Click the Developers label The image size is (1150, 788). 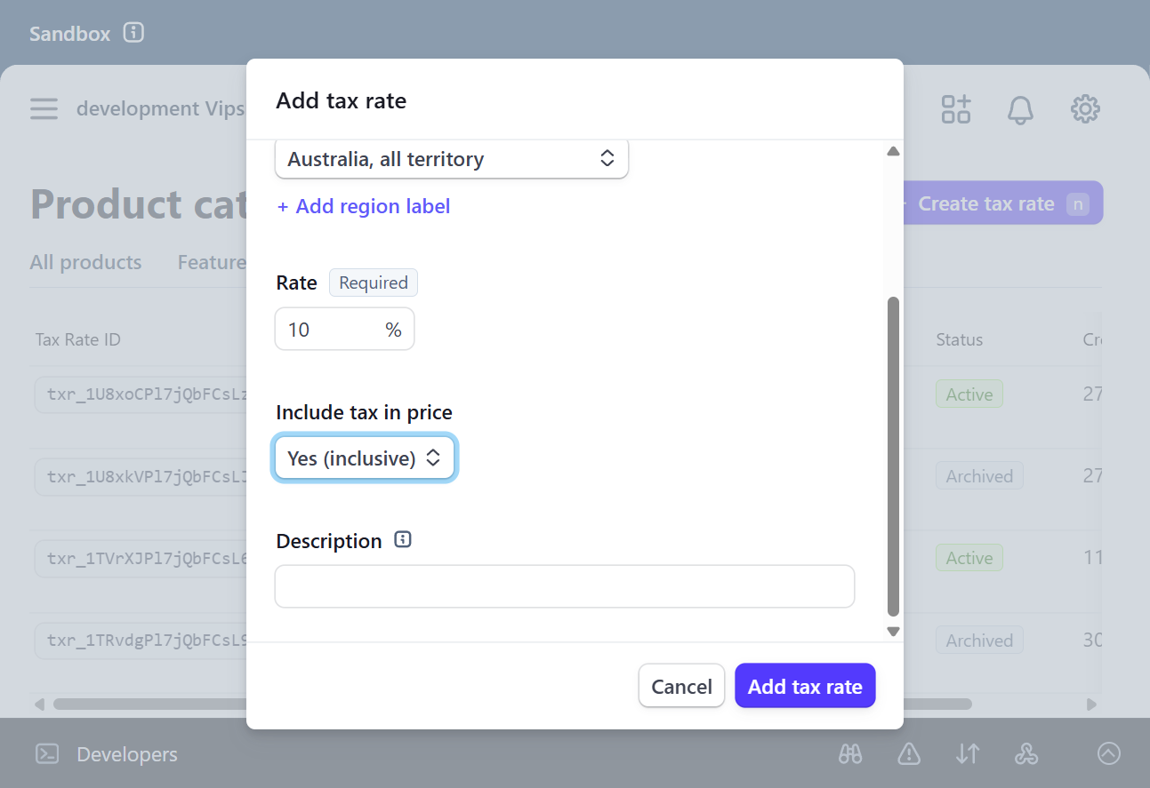point(127,754)
